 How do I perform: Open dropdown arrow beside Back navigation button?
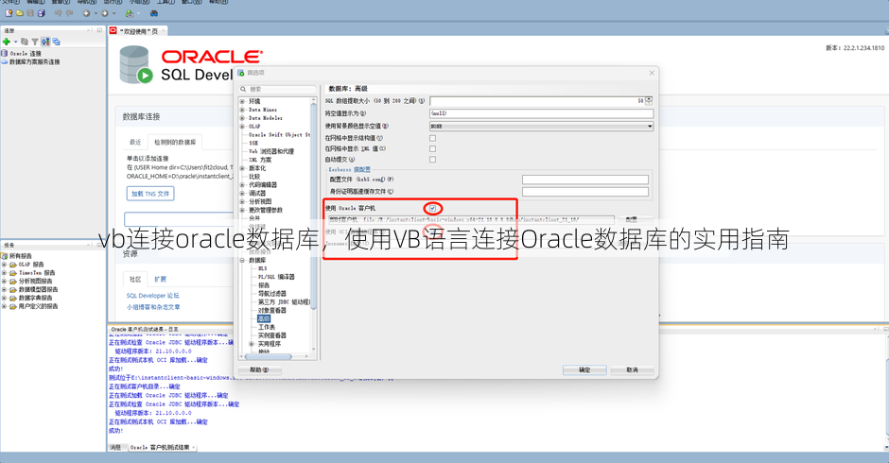[x=96, y=13]
